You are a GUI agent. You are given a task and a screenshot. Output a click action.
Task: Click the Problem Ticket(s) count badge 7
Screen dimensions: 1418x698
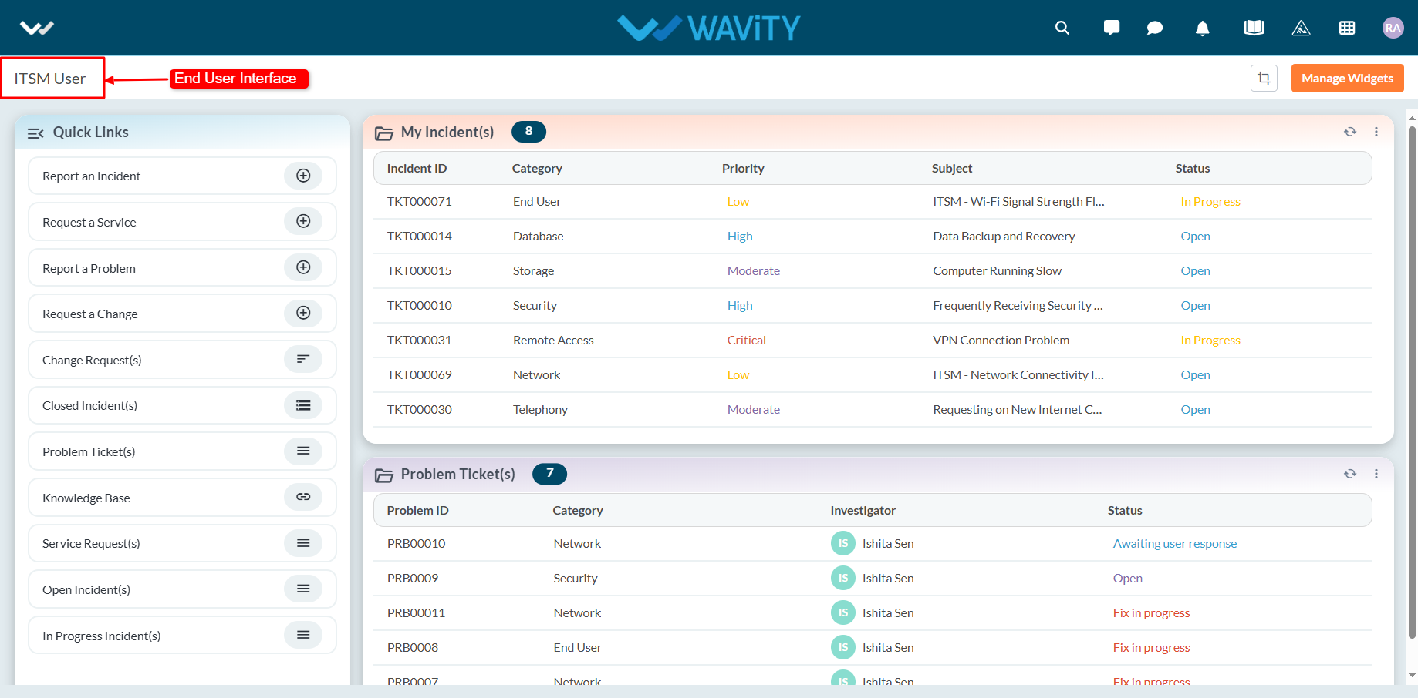coord(549,473)
